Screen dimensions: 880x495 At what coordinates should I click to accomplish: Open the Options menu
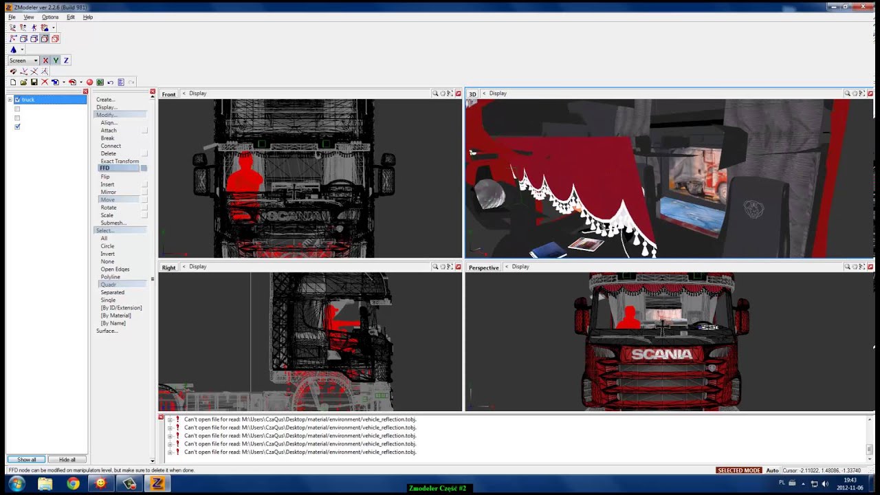coord(50,17)
